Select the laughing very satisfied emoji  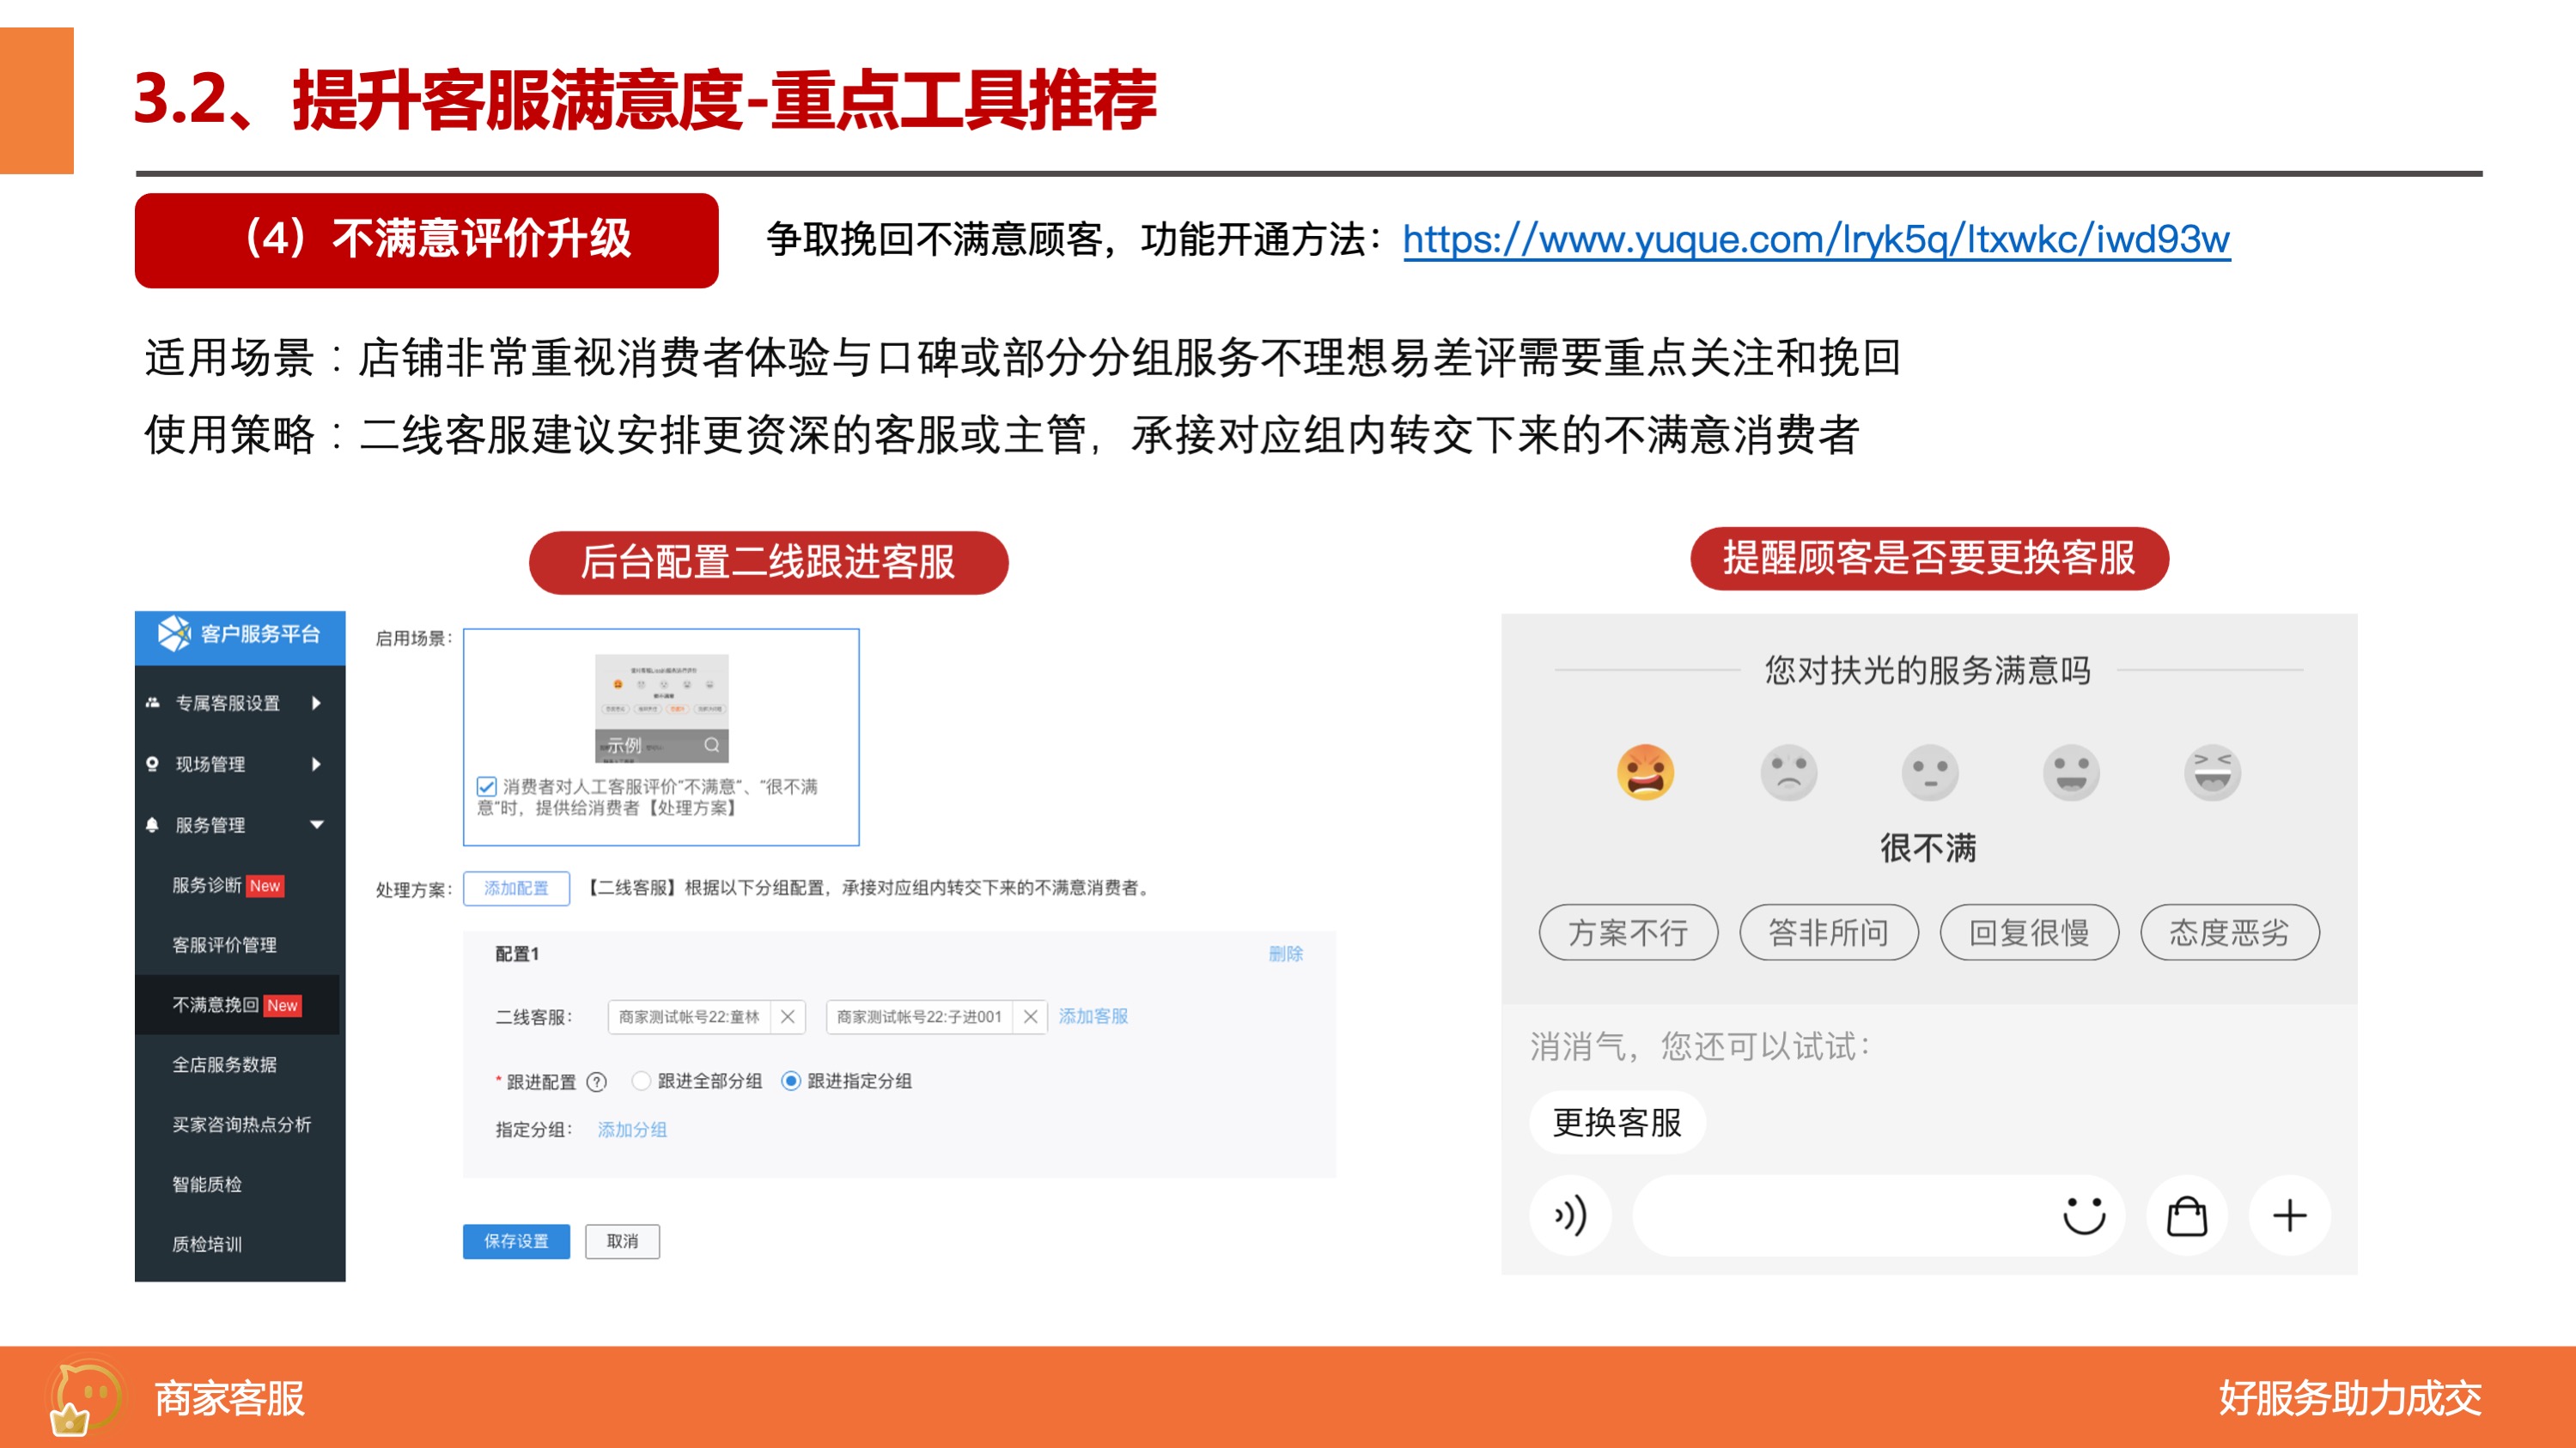2212,772
